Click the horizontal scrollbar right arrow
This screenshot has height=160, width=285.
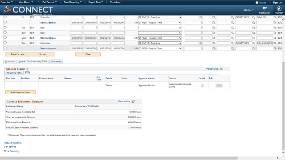277,158
